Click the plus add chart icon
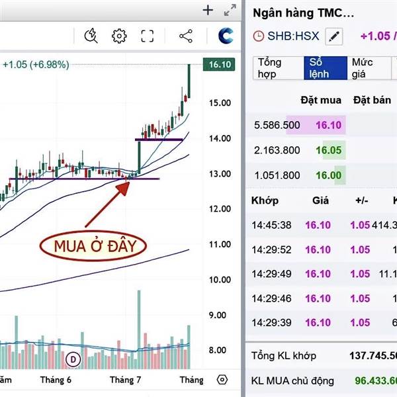 coord(208,11)
